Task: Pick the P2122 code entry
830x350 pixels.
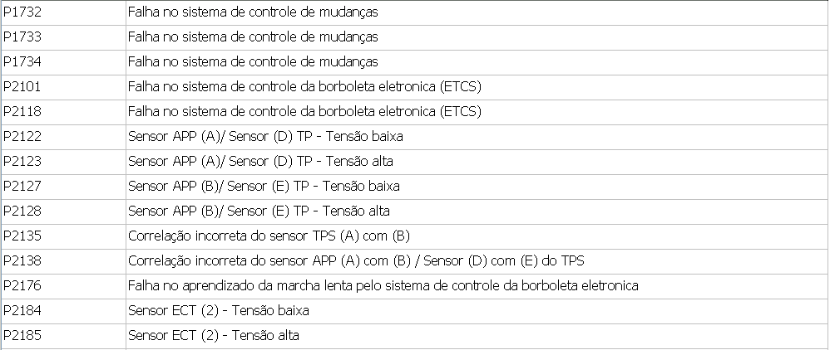Action: (x=22, y=137)
